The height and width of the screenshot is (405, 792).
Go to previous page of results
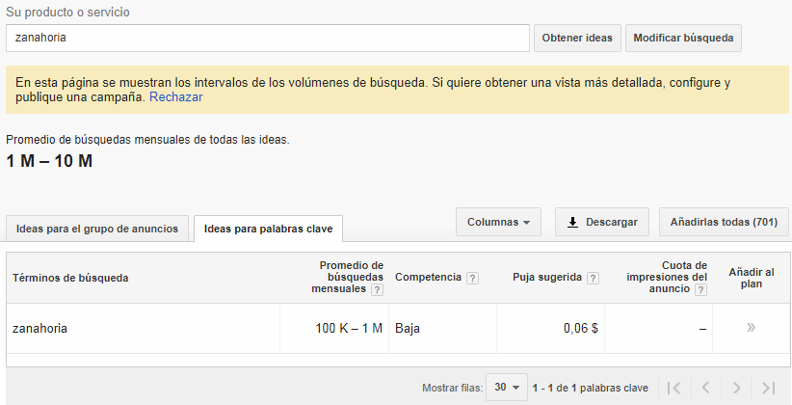(x=705, y=388)
